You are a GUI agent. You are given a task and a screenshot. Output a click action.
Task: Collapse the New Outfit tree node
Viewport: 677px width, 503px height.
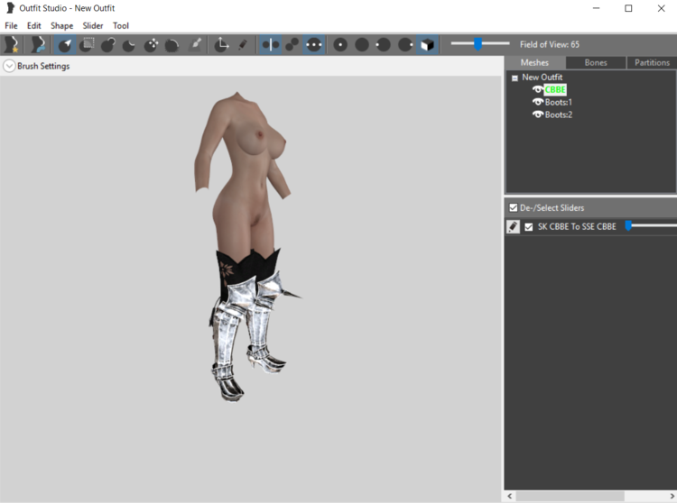[x=515, y=78]
